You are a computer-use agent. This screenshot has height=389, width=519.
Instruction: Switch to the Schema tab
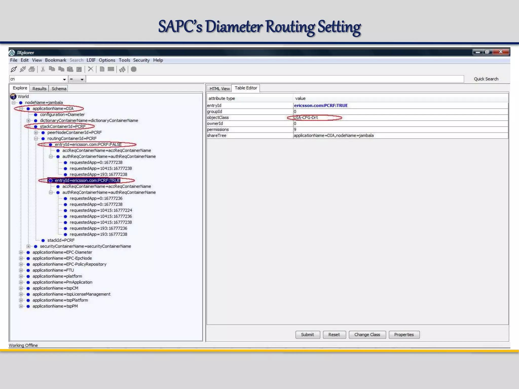pos(59,89)
